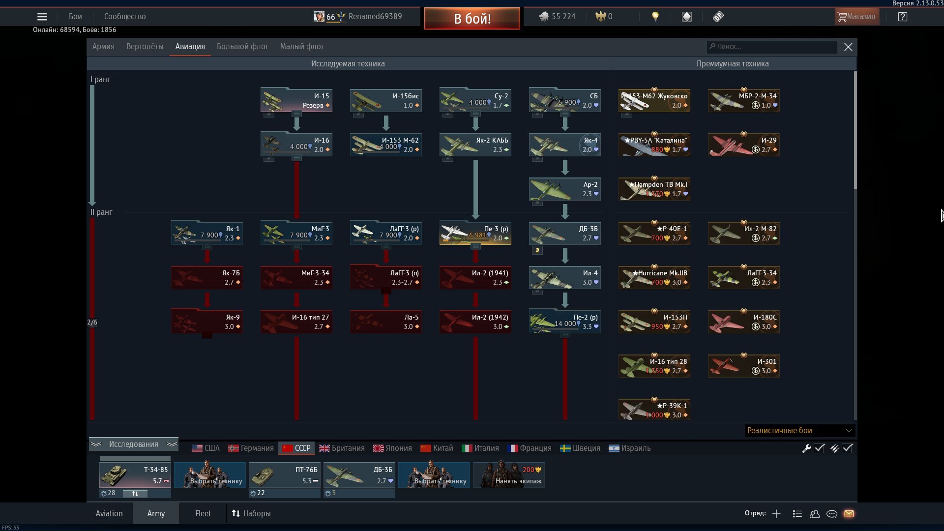Open the diamond-shaped icon in top bar
The height and width of the screenshot is (531, 944).
tap(687, 17)
